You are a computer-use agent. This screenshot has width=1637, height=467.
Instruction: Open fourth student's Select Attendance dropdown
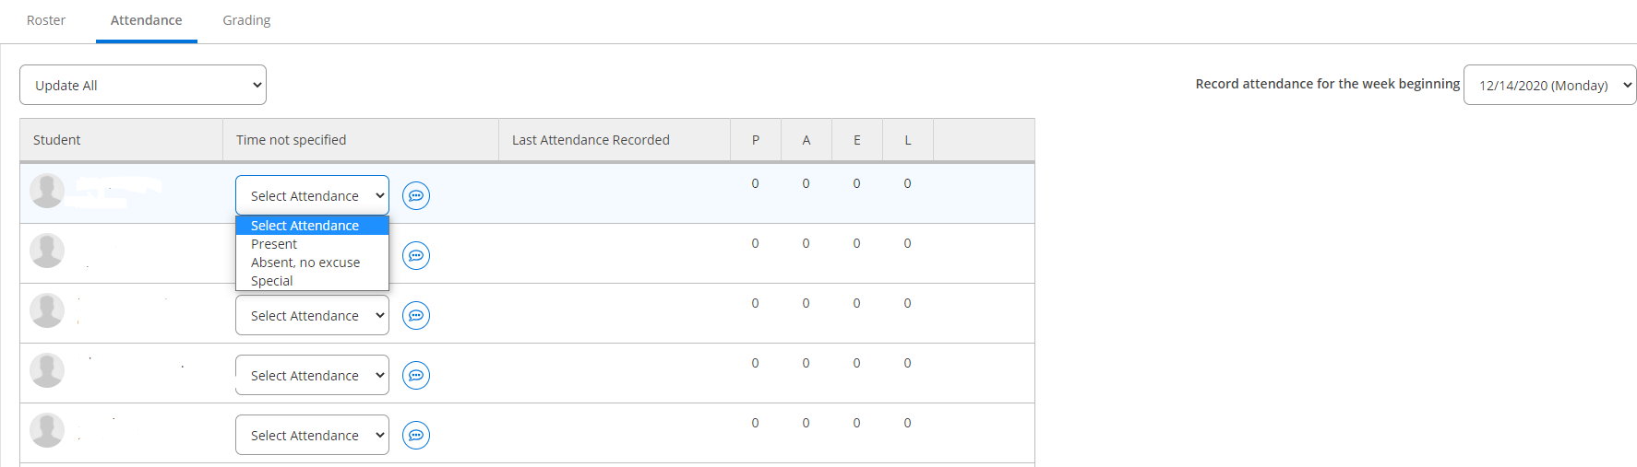click(x=312, y=375)
